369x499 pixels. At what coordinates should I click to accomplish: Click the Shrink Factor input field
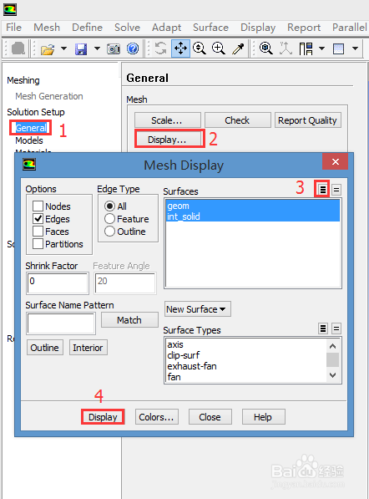point(58,283)
